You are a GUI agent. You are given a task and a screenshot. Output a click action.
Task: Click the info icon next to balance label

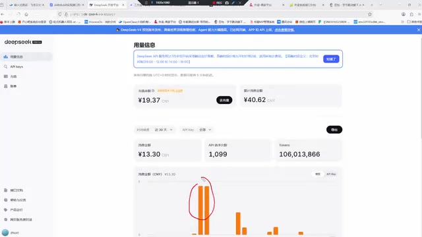153,91
